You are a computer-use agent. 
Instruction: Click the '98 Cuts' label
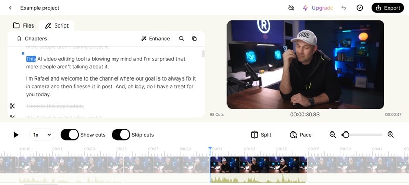point(216,115)
